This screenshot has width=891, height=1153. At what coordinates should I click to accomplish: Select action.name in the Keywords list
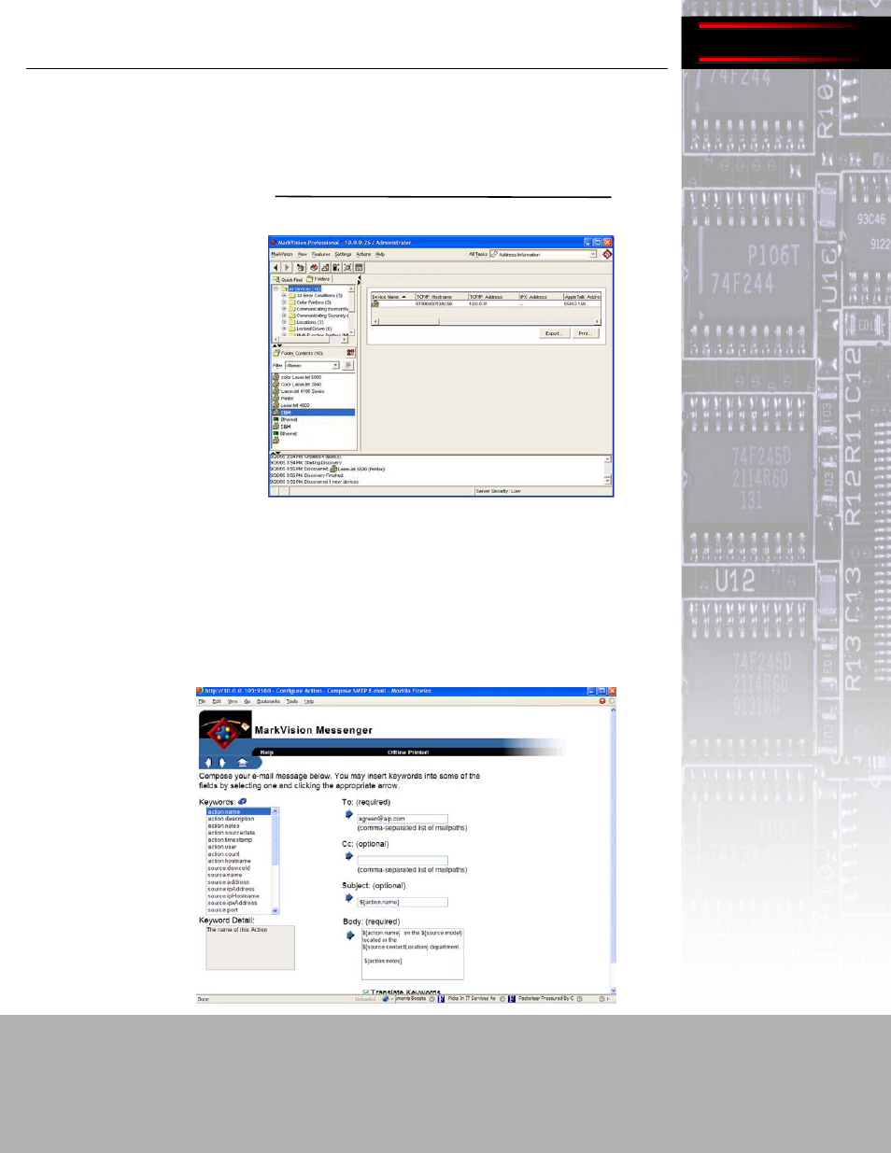tap(239, 812)
